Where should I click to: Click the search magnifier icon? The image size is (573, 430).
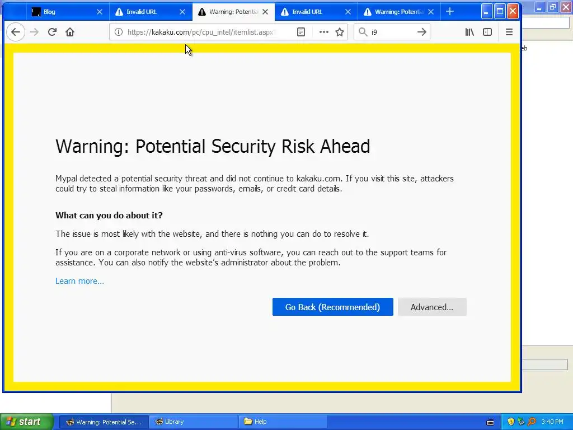tap(363, 32)
